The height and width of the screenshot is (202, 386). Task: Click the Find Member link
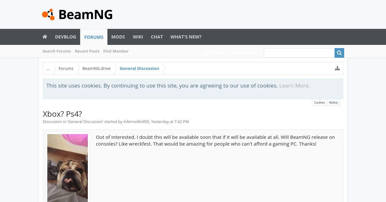coord(116,51)
